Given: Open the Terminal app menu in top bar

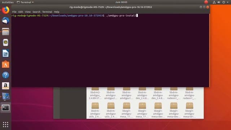Looking at the screenshot, I should (25, 2).
